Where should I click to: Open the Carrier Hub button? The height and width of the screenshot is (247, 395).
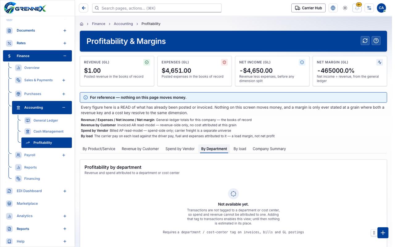(x=308, y=8)
